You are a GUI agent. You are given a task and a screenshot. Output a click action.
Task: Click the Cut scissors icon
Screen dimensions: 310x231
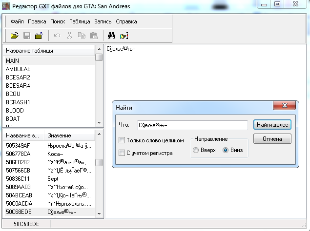click(69, 36)
